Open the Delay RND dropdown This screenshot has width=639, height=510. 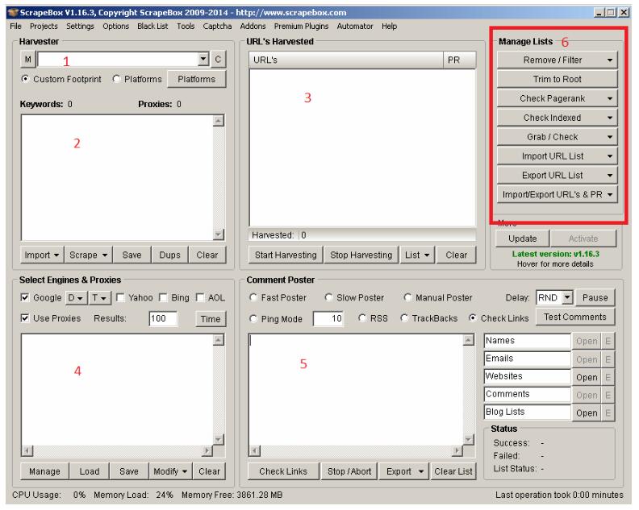(567, 297)
